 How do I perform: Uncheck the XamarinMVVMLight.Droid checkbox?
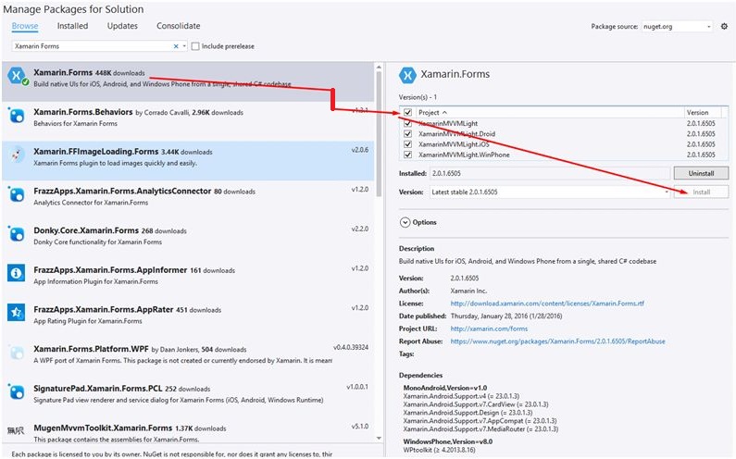pos(408,134)
